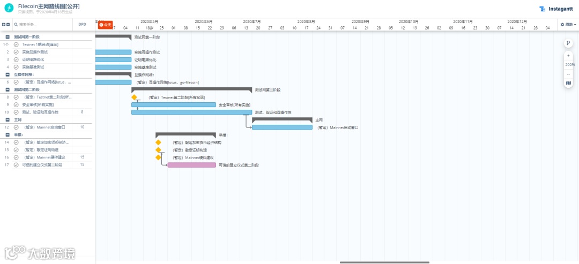Zoom in with the plus button
Viewport: 579px width, 264px height.
click(568, 55)
